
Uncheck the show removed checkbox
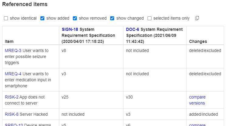75,18
